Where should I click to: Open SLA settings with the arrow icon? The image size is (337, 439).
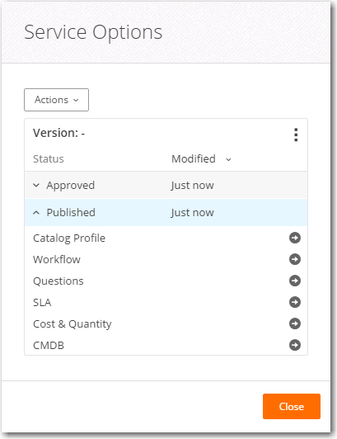point(295,302)
